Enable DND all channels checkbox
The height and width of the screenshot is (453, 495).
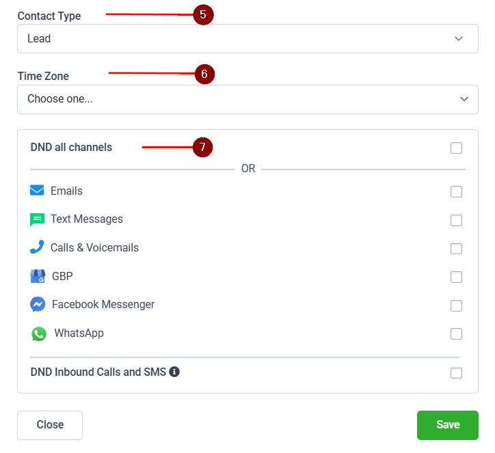tap(456, 148)
